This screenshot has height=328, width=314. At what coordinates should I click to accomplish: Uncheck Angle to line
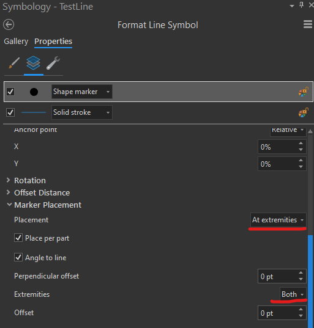click(x=18, y=257)
